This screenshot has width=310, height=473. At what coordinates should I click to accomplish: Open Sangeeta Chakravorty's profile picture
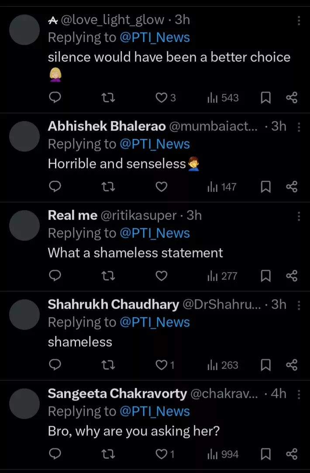coord(24,404)
